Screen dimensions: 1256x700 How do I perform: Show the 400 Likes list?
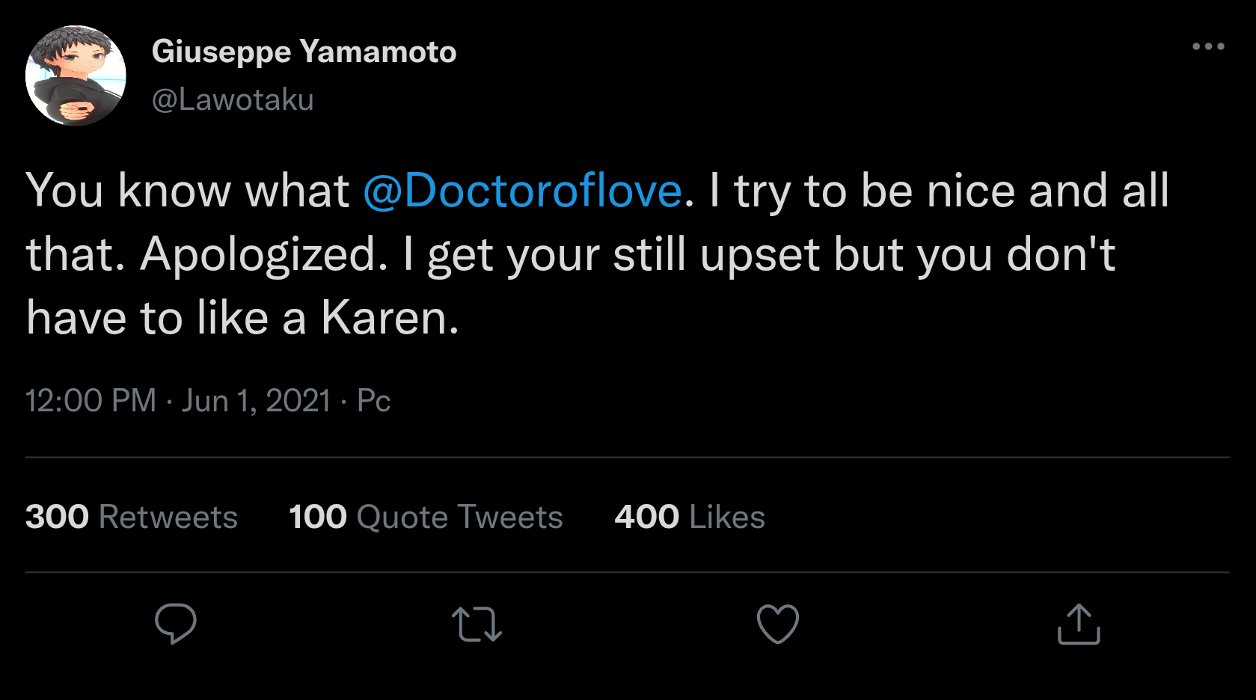pos(690,517)
